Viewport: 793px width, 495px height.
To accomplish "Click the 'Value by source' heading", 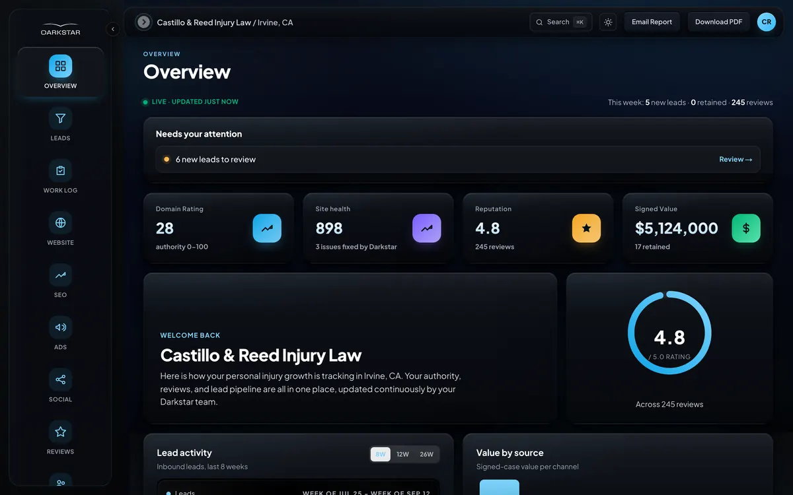I will pos(510,453).
